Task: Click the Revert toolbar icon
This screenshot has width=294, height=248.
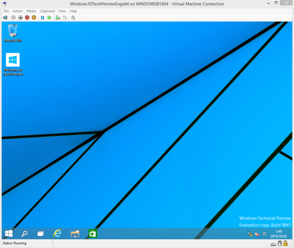Action: [x=65, y=18]
